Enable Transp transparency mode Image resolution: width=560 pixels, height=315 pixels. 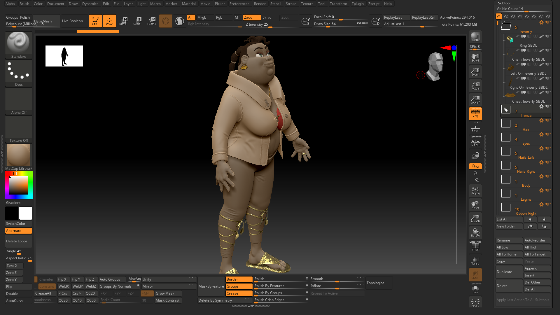[475, 261]
